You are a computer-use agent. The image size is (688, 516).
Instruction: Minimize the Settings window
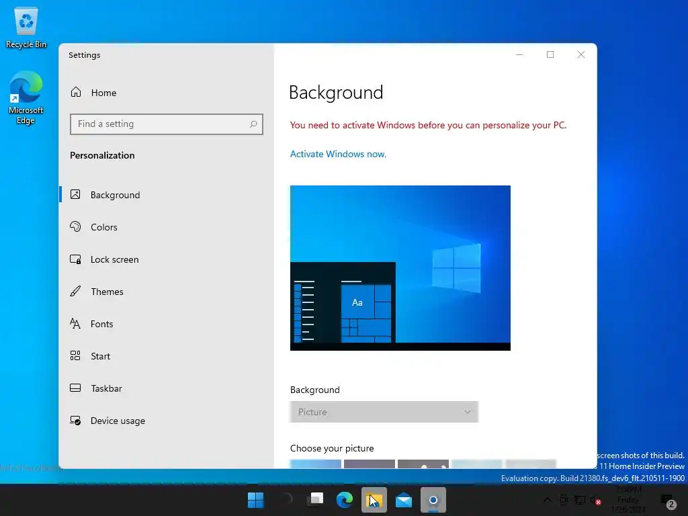click(x=519, y=54)
